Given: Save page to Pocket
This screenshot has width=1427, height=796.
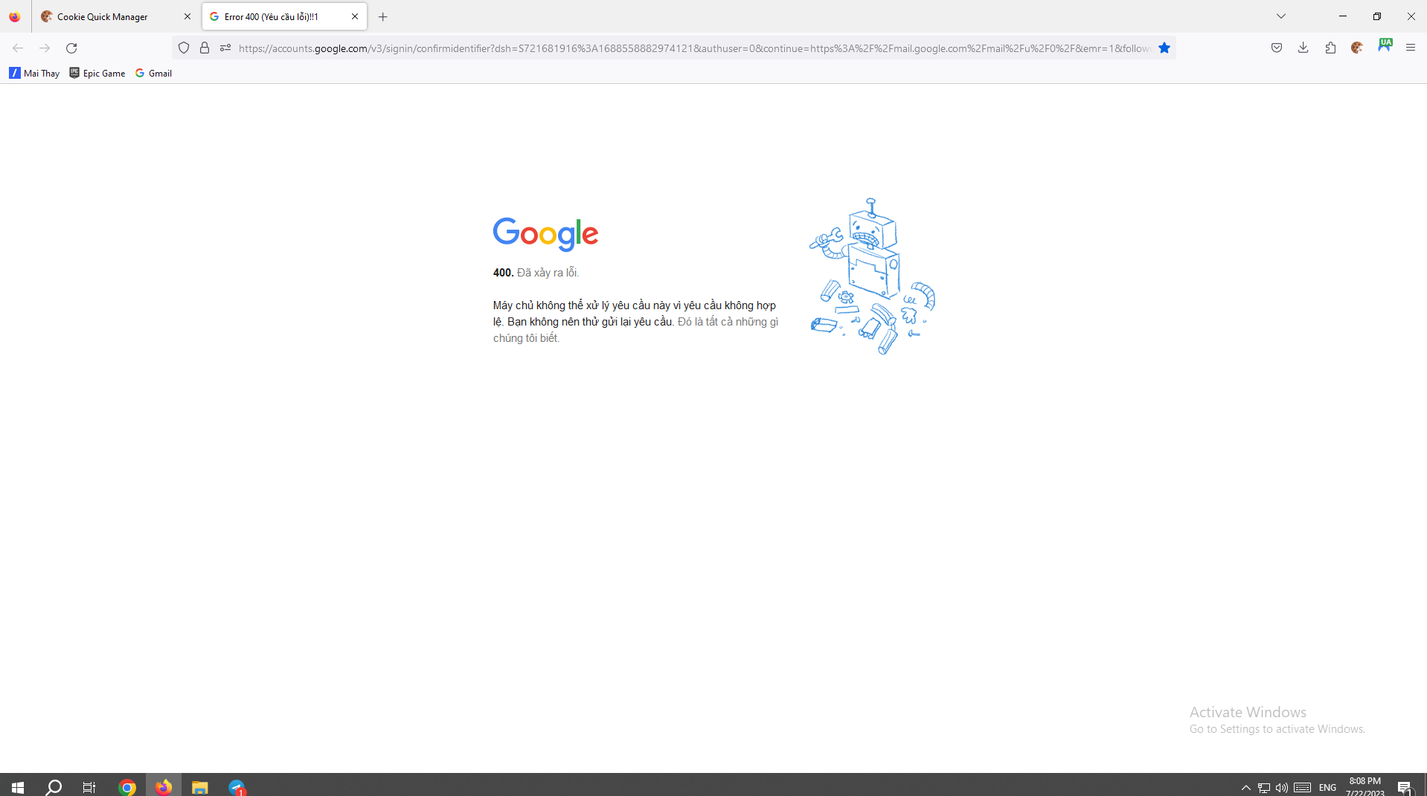Looking at the screenshot, I should click(1277, 48).
